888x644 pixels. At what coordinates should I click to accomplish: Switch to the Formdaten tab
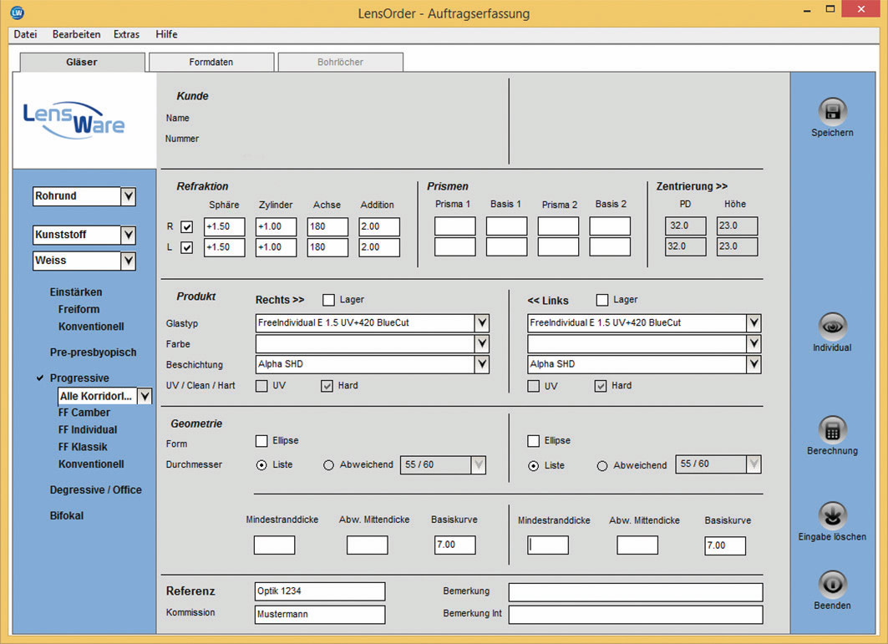[211, 63]
